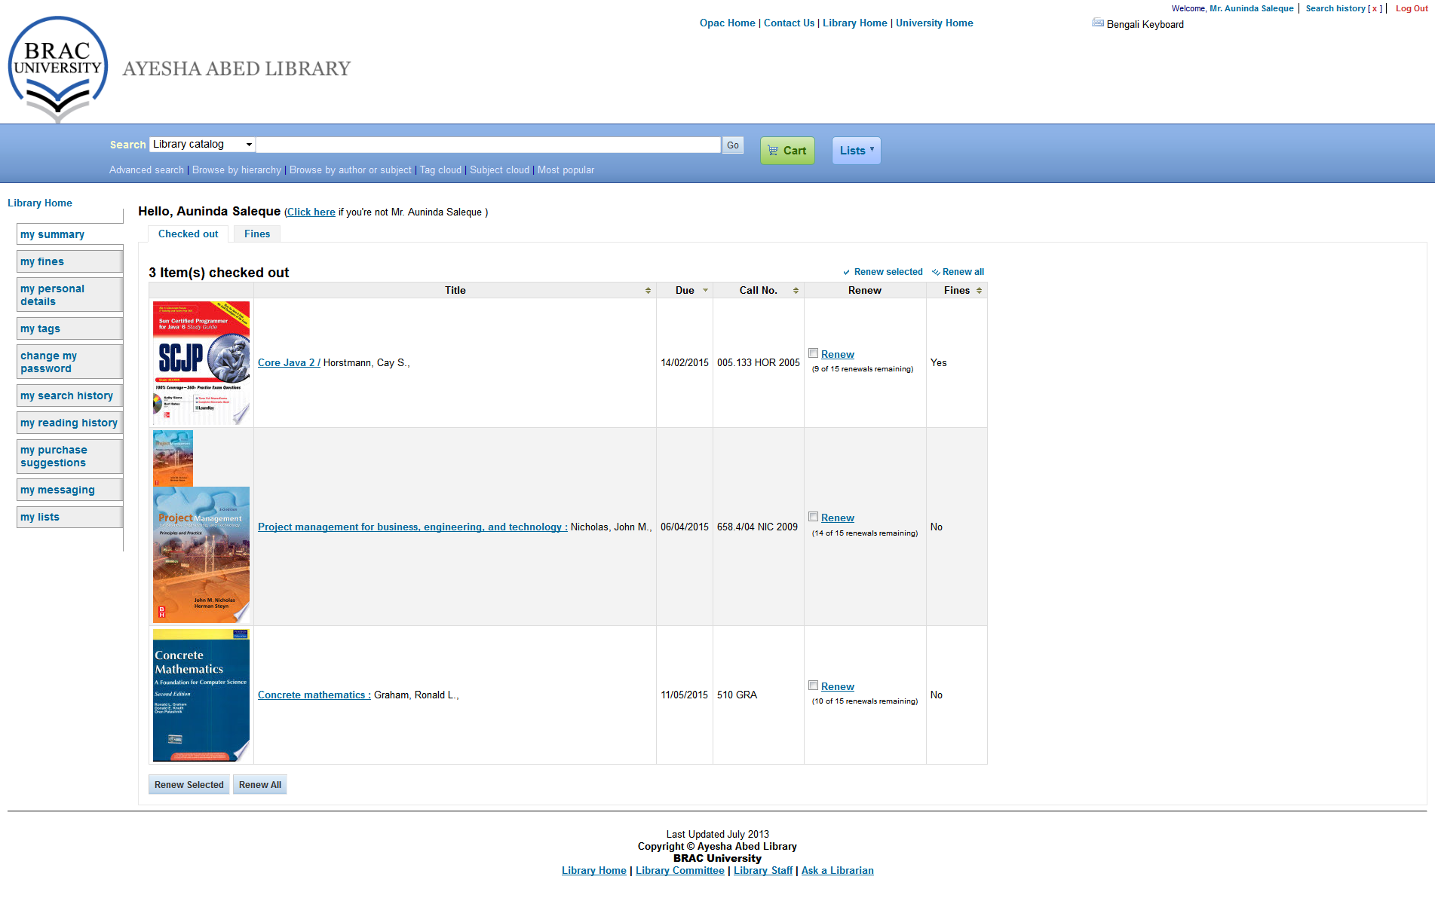Click the Renew All button below table
This screenshot has height=901, width=1435.
(260, 785)
